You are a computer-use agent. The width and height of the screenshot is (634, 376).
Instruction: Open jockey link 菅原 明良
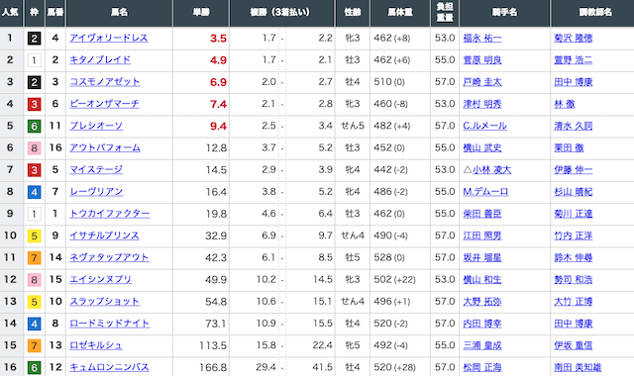coord(482,59)
